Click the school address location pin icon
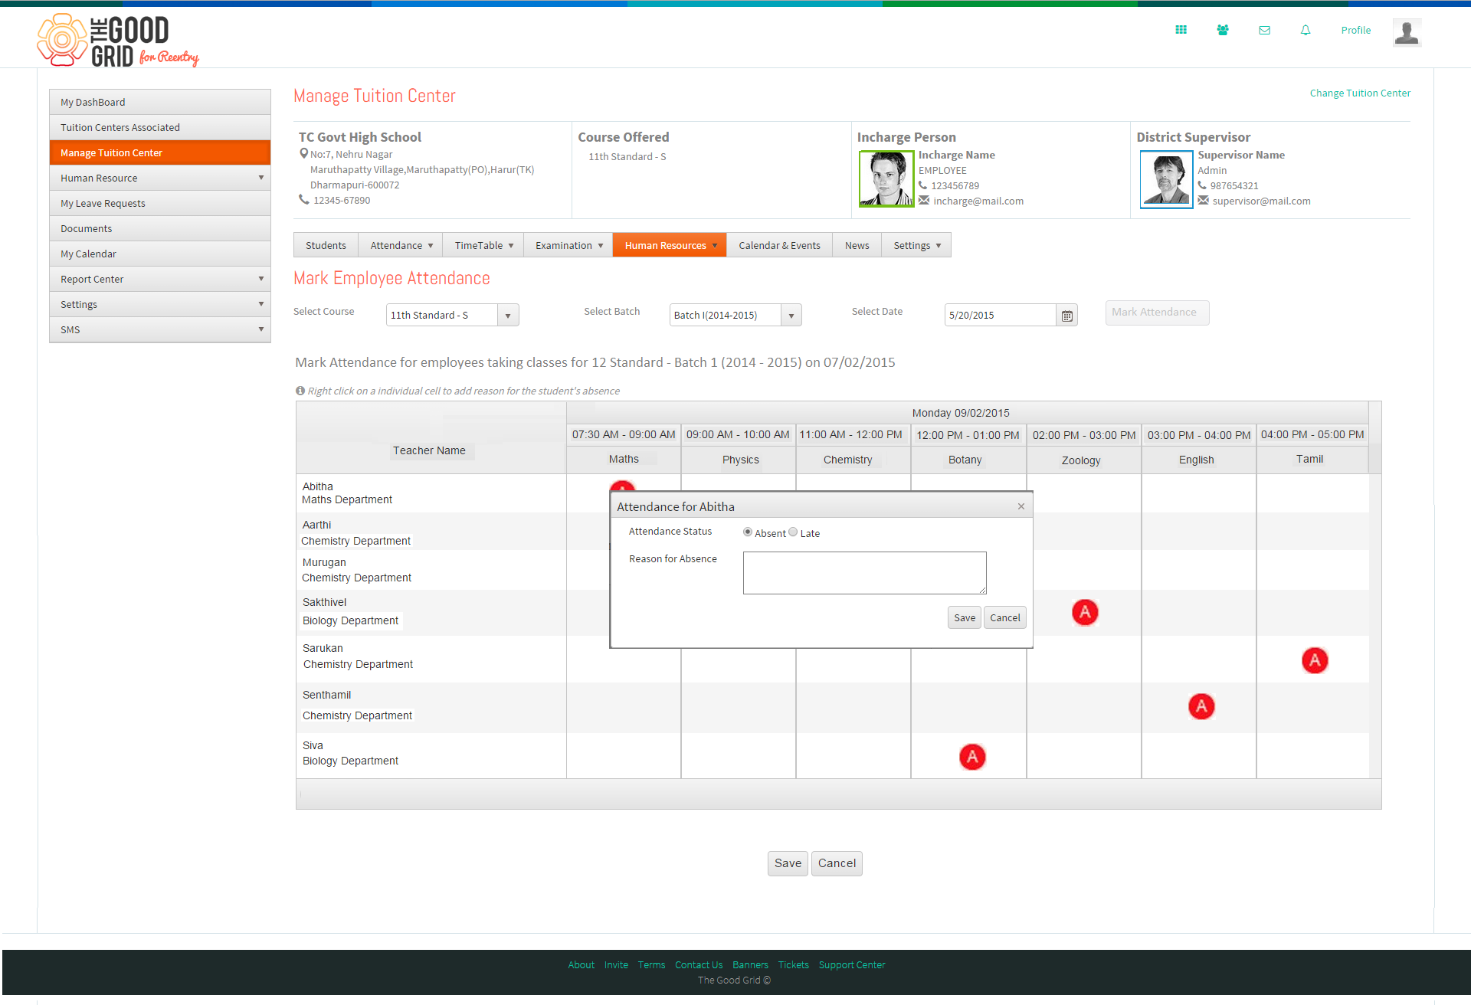1471x1005 pixels. [x=303, y=154]
